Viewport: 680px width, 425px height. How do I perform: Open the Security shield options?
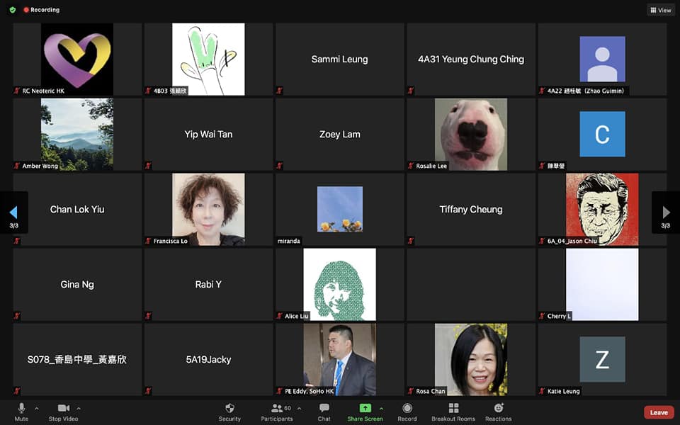[x=229, y=412]
